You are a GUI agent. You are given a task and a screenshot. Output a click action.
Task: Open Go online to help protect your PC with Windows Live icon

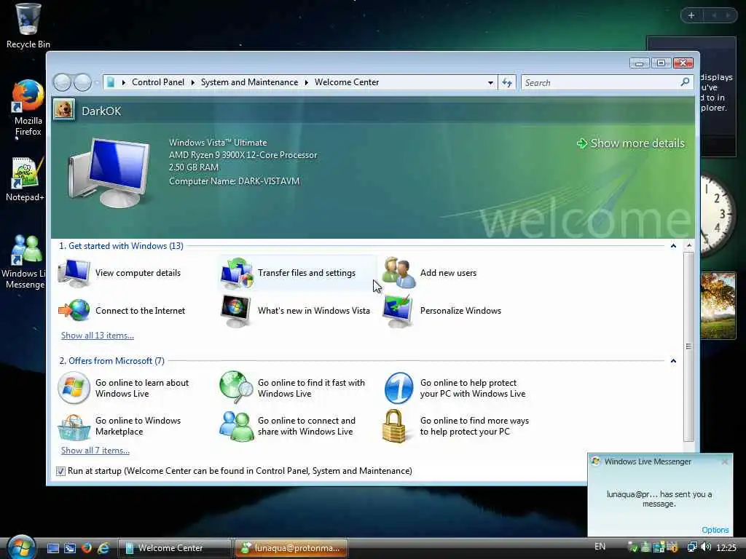[x=398, y=388]
